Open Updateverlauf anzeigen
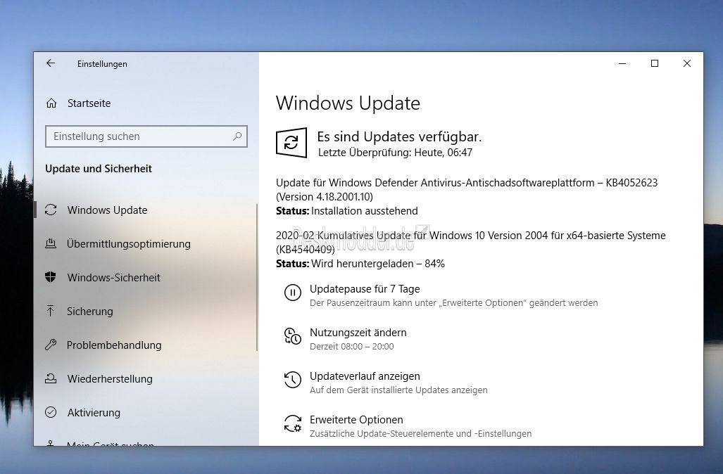 [x=365, y=376]
